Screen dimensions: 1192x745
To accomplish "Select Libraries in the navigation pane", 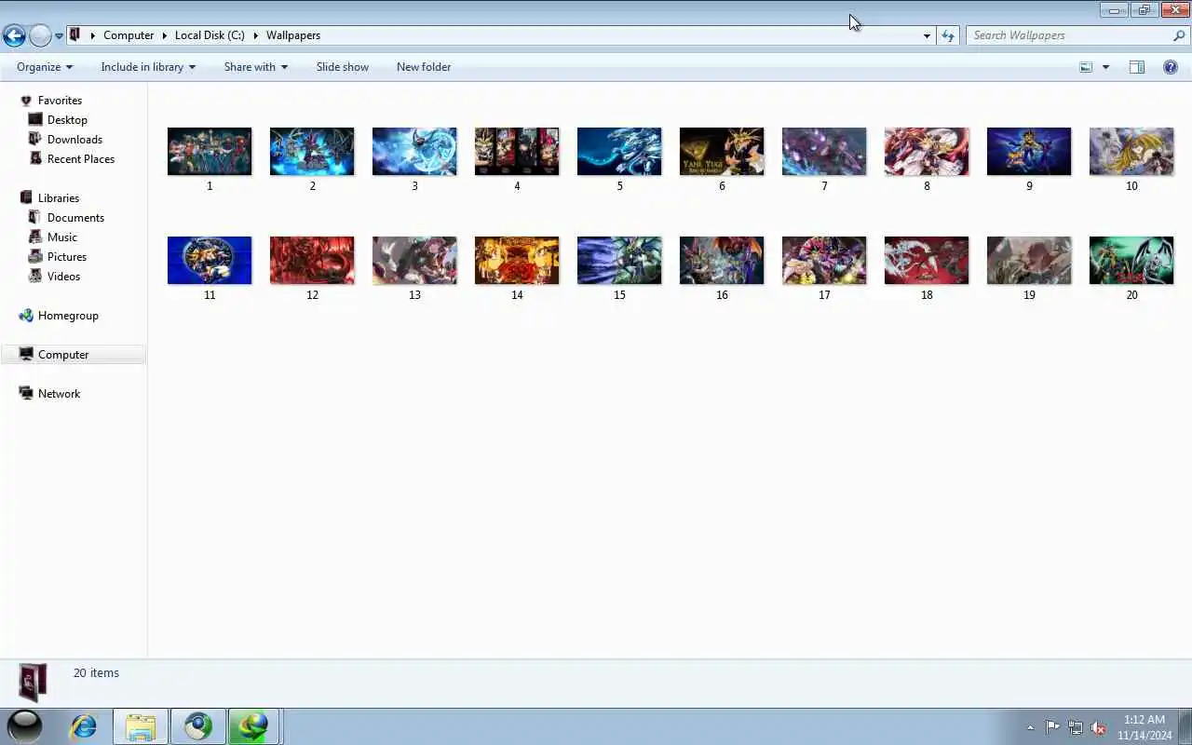I will click(x=59, y=198).
